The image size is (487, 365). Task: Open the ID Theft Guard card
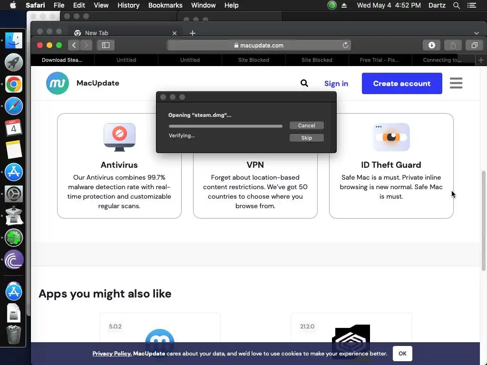391,166
